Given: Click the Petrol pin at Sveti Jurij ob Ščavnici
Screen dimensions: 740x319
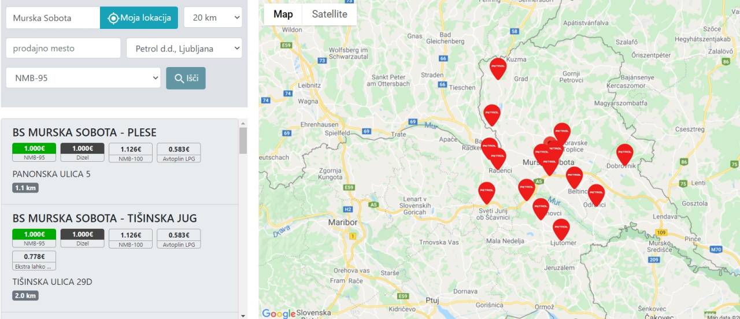Looking at the screenshot, I should pyautogui.click(x=487, y=192).
